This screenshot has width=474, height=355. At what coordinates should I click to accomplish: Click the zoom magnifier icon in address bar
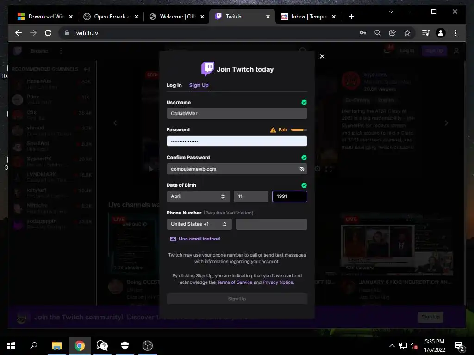point(378,33)
